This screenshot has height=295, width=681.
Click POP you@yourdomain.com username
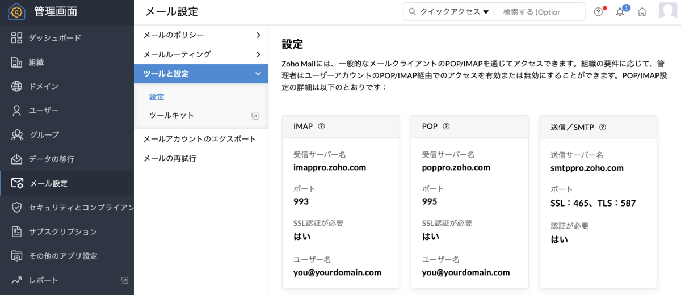coord(466,272)
